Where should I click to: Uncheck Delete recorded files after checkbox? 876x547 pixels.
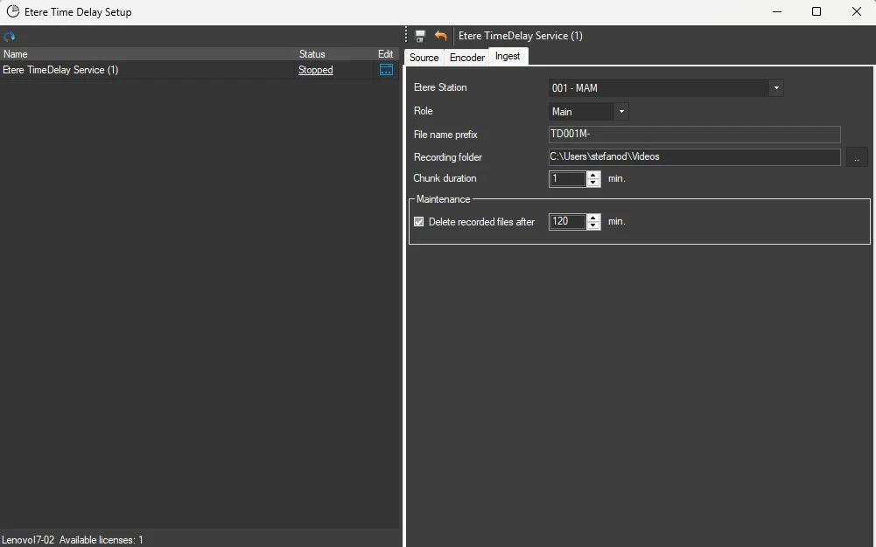[x=418, y=222]
